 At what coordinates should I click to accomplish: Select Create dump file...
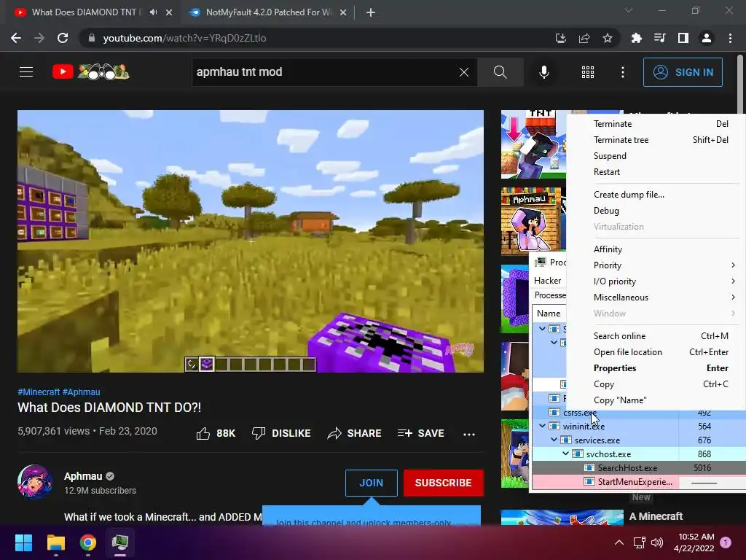(x=656, y=195)
